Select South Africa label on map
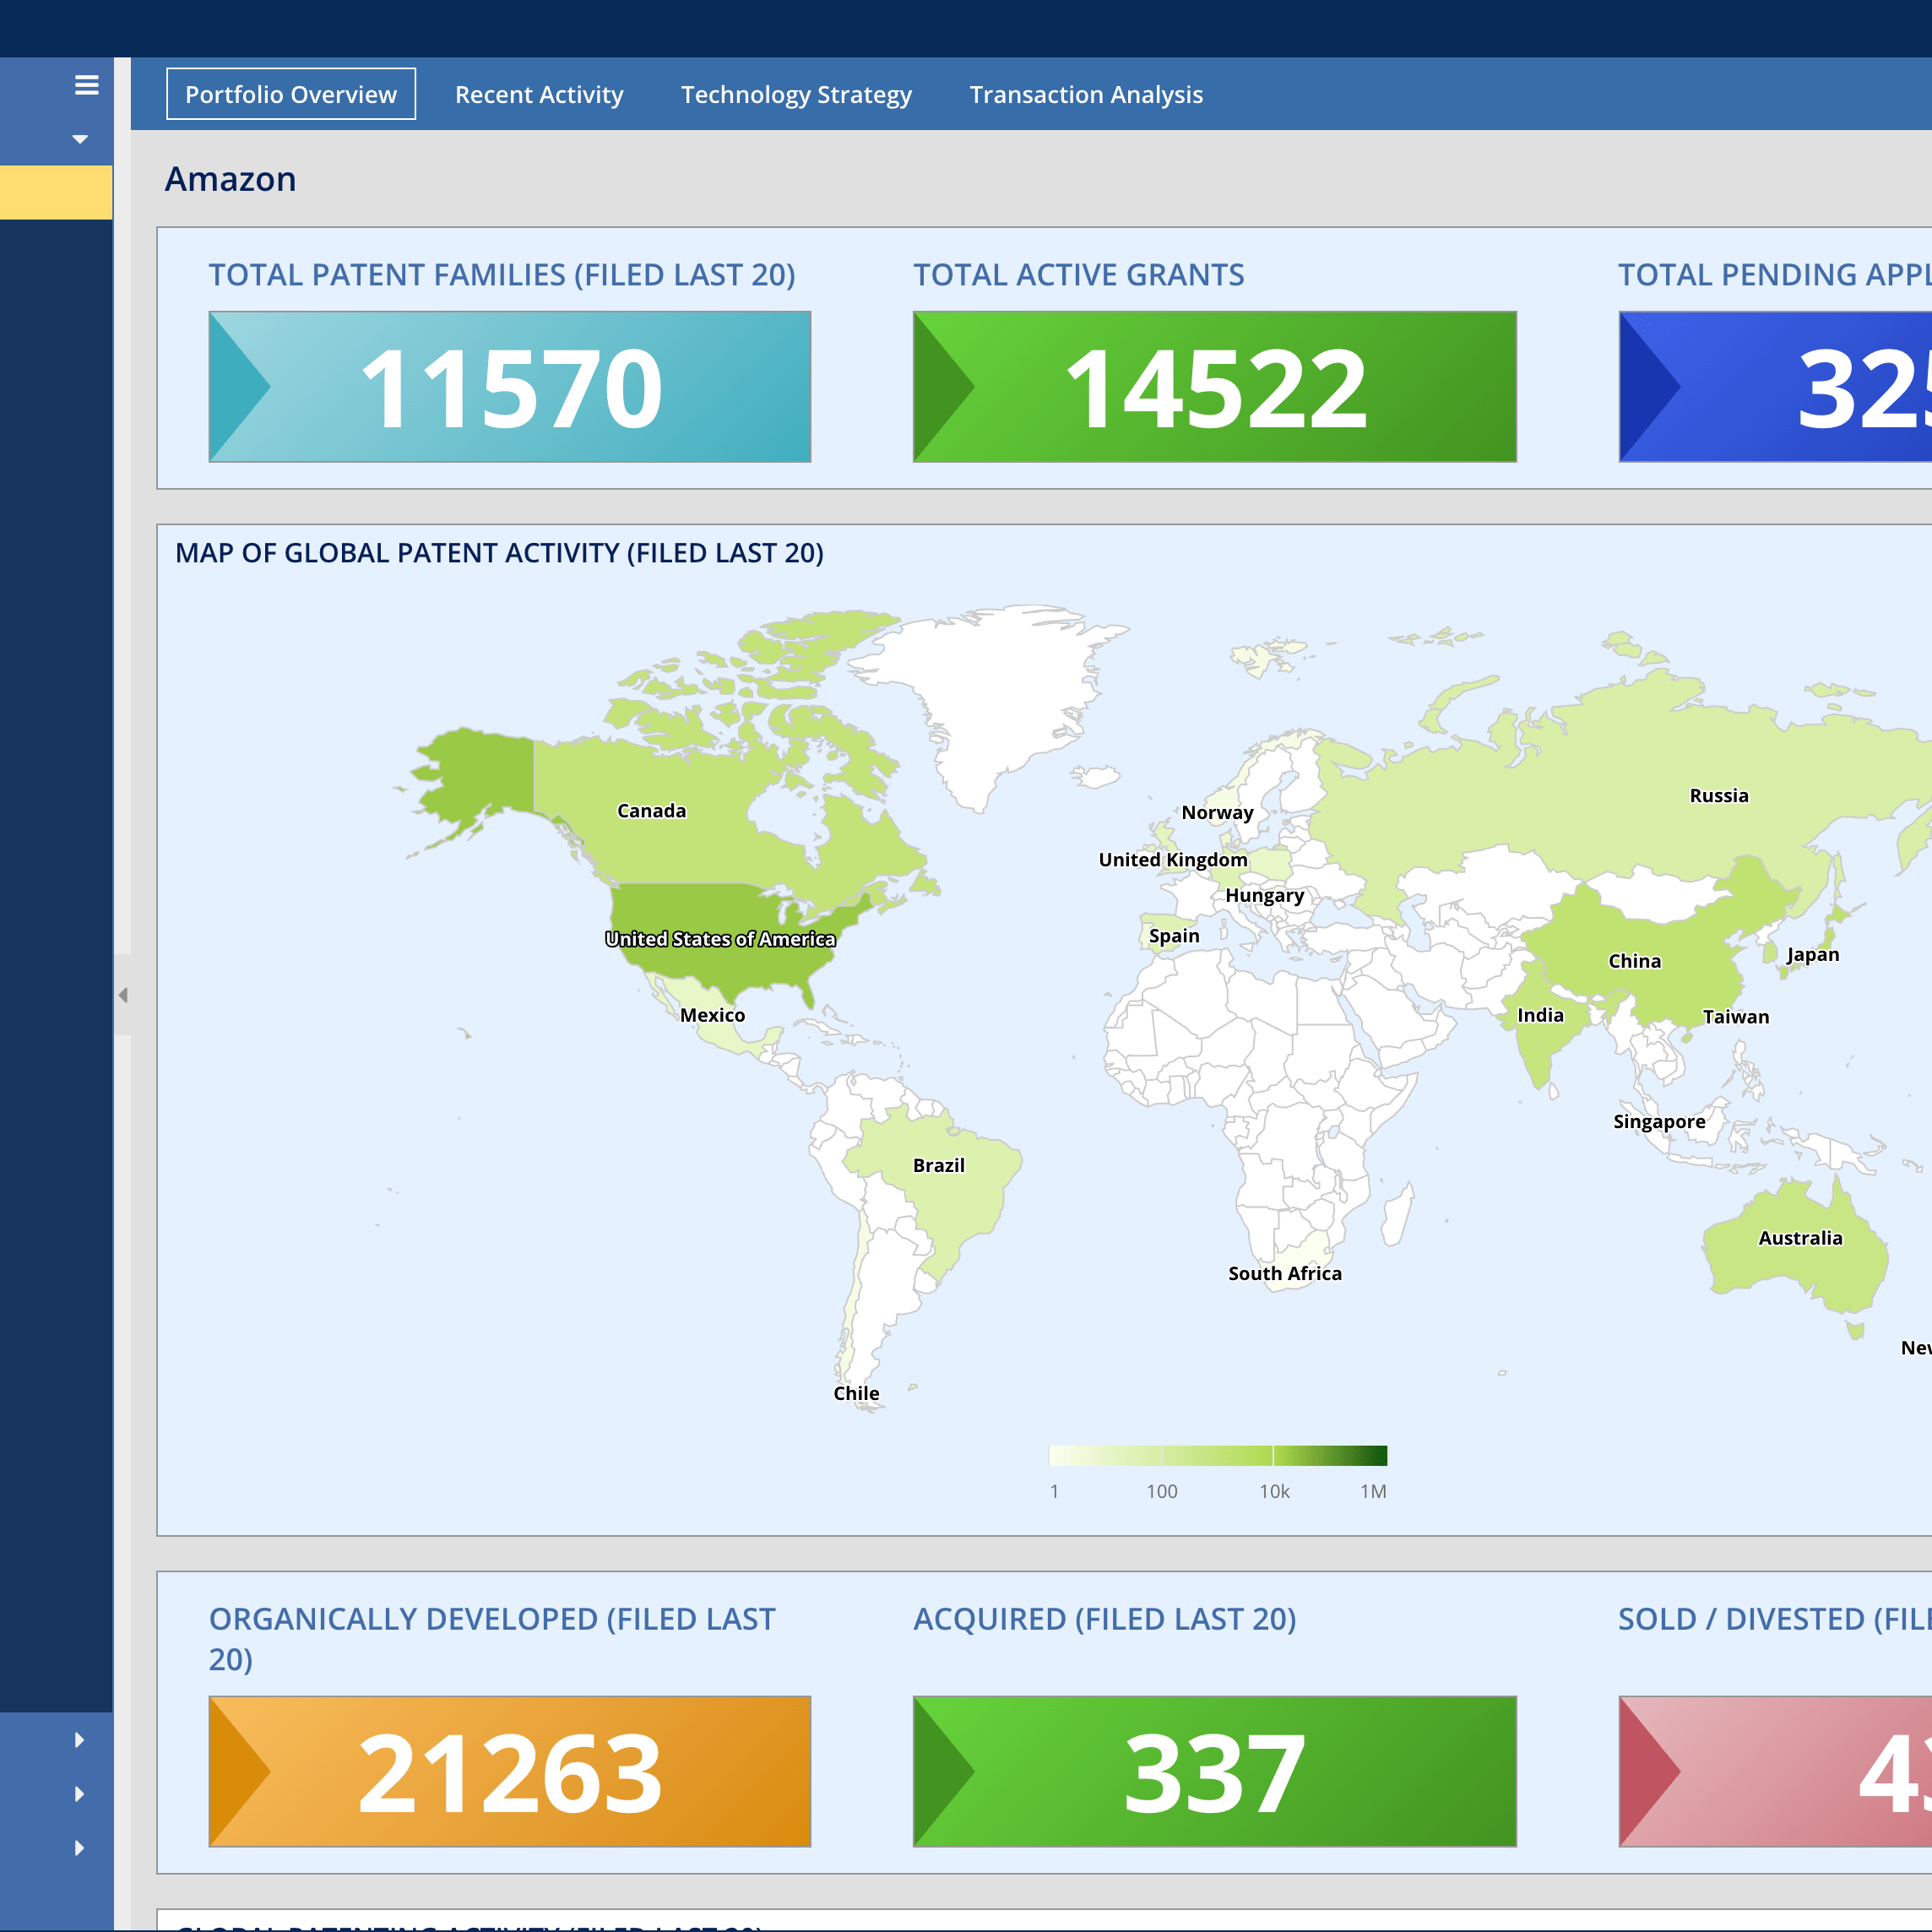This screenshot has height=1932, width=1932. pyautogui.click(x=1286, y=1273)
